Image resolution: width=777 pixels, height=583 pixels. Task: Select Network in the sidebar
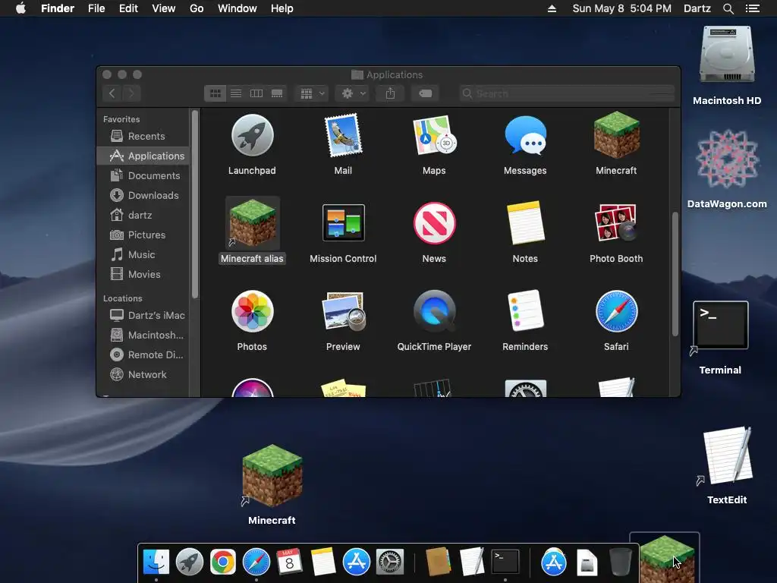(143, 375)
